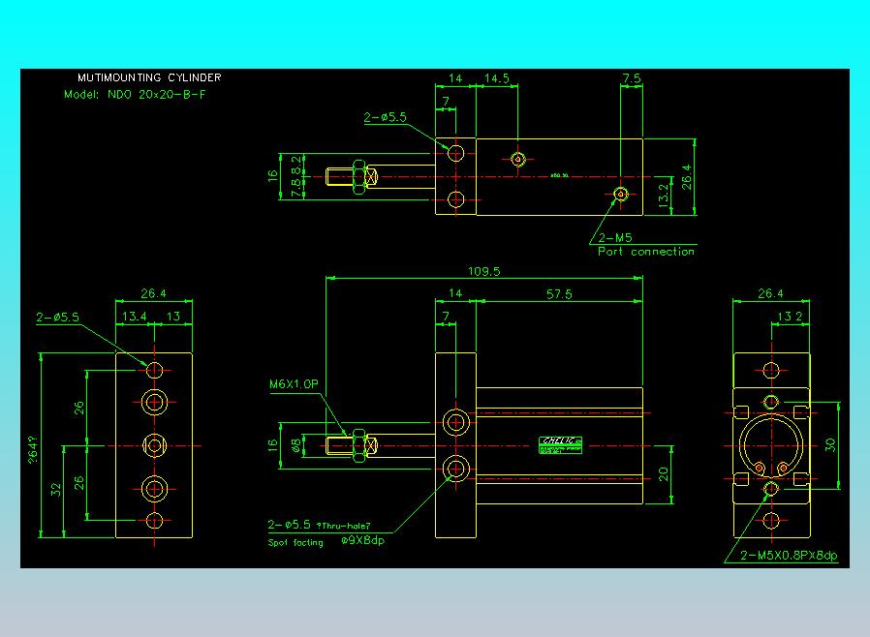Click the MUTIMOUNTING CYLINDER title text
Screen dimensions: 870x637
click(149, 77)
